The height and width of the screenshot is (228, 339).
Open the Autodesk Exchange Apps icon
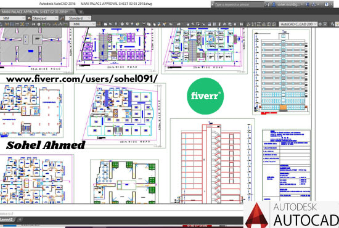307,4
